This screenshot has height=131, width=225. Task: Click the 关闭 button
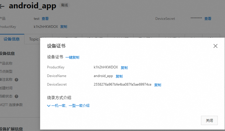[x=209, y=120]
